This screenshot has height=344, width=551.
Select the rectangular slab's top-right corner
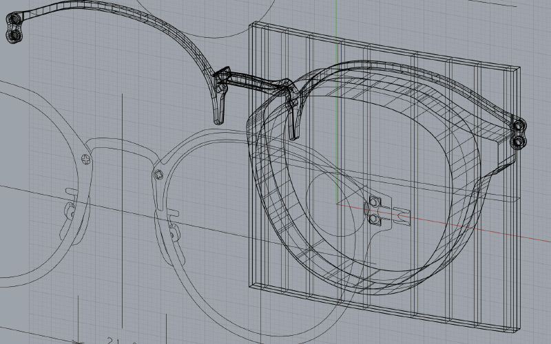click(518, 69)
